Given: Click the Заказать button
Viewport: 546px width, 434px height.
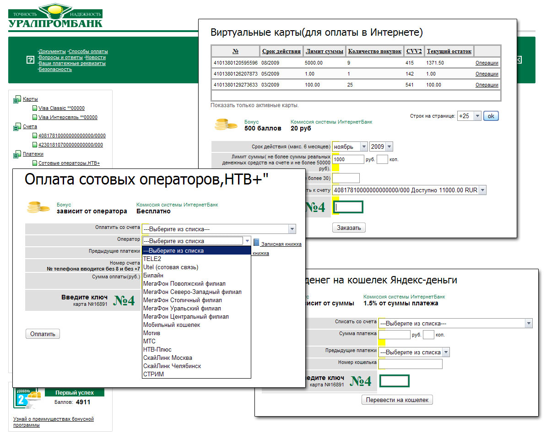Looking at the screenshot, I should point(349,228).
